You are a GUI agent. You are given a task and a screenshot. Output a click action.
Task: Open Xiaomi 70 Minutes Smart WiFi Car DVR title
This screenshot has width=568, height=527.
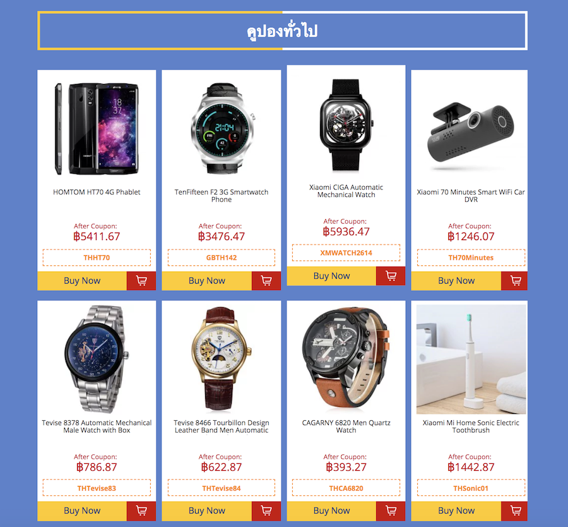pos(471,196)
